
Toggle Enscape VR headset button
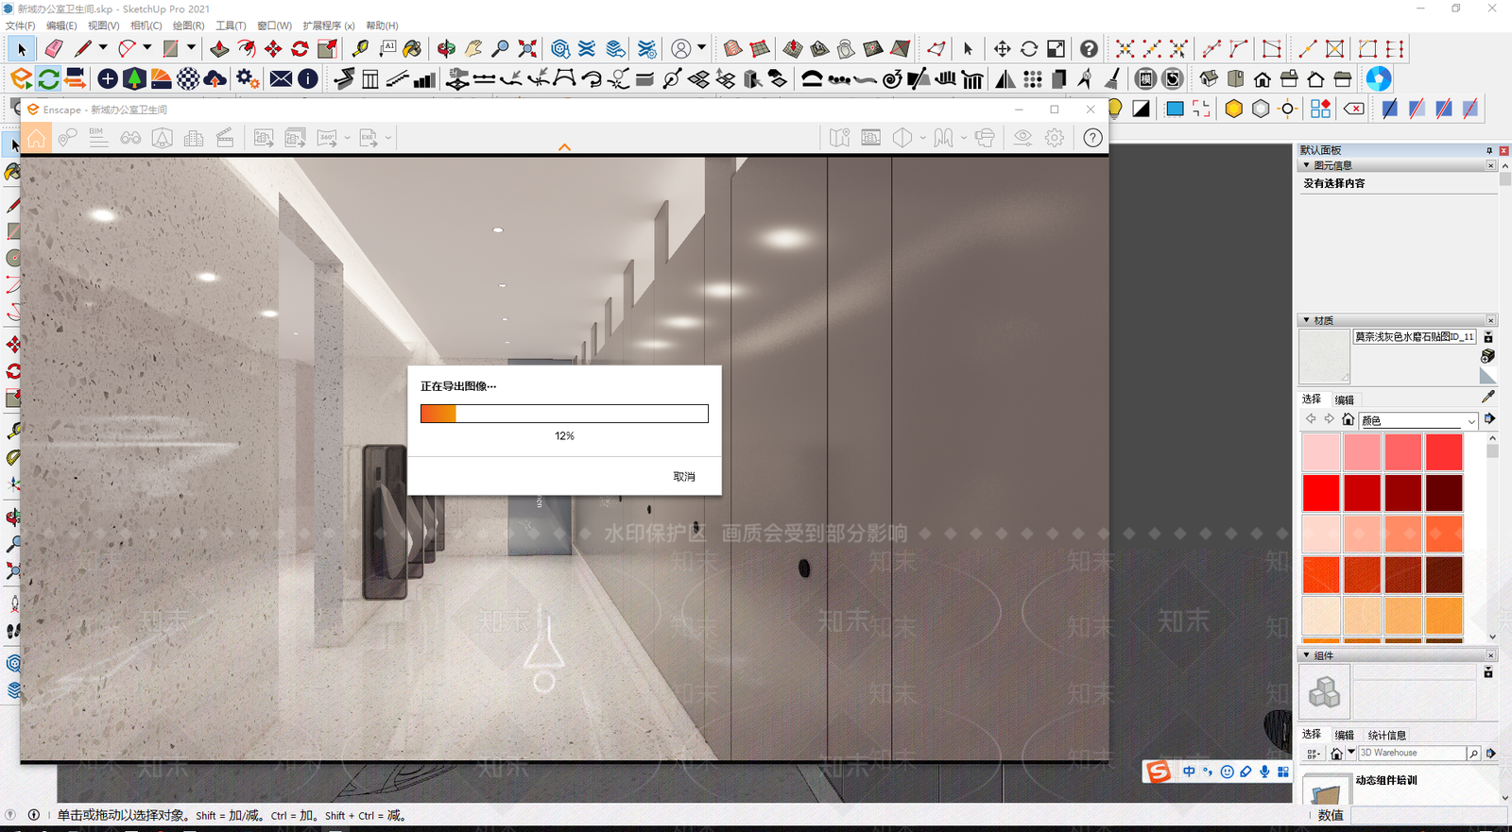pos(985,138)
